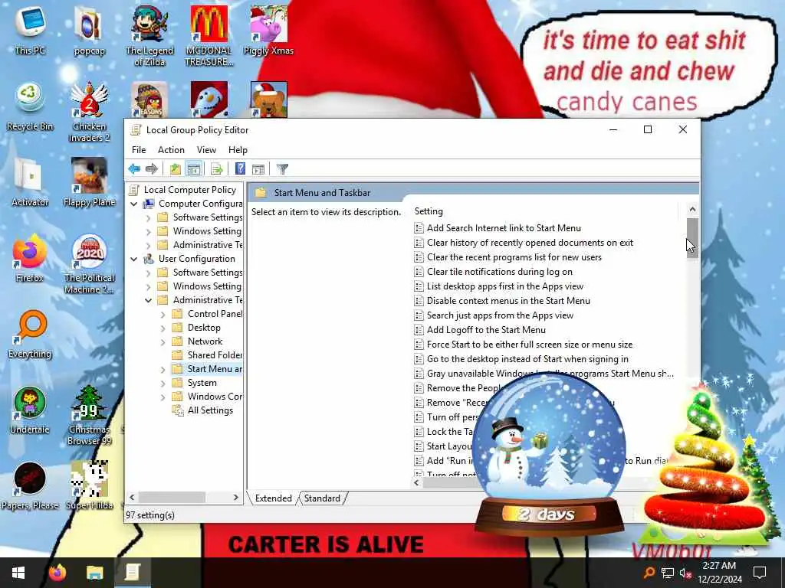The height and width of the screenshot is (588, 785).
Task: Expand the Control Panel tree folder
Action: coord(163,315)
